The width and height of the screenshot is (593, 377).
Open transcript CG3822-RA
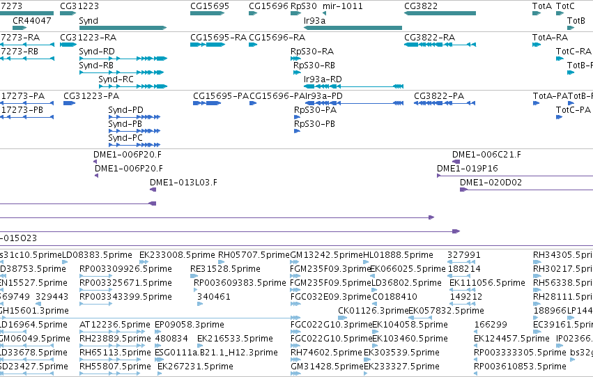point(430,38)
